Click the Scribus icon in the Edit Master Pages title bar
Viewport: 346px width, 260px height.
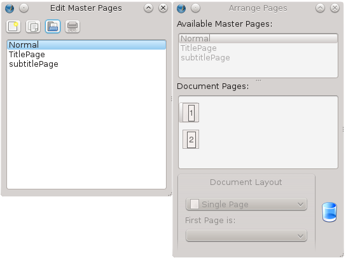(10, 8)
